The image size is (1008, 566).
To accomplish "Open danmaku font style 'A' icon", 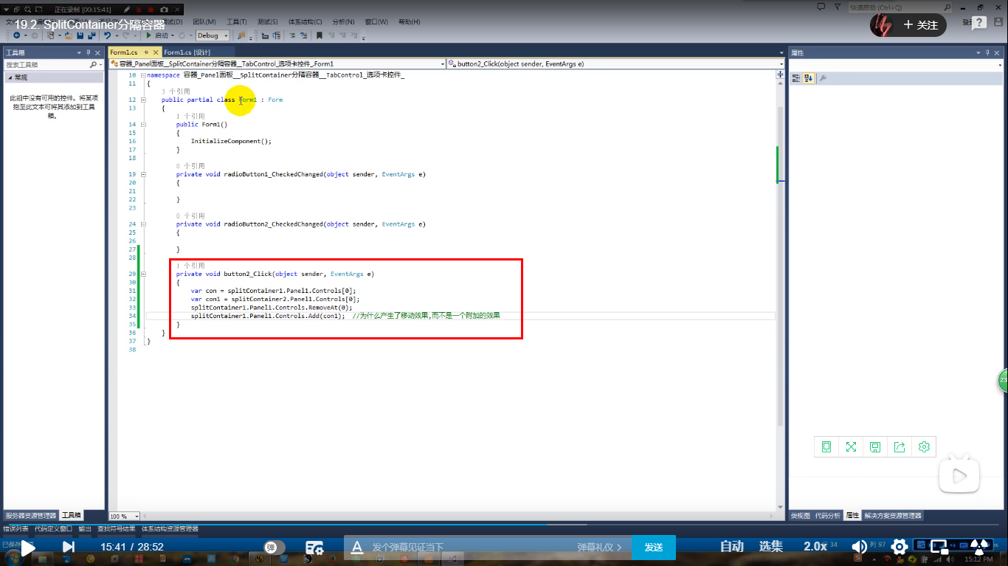I will coord(357,547).
